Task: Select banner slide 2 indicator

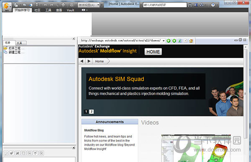Action: (91, 111)
